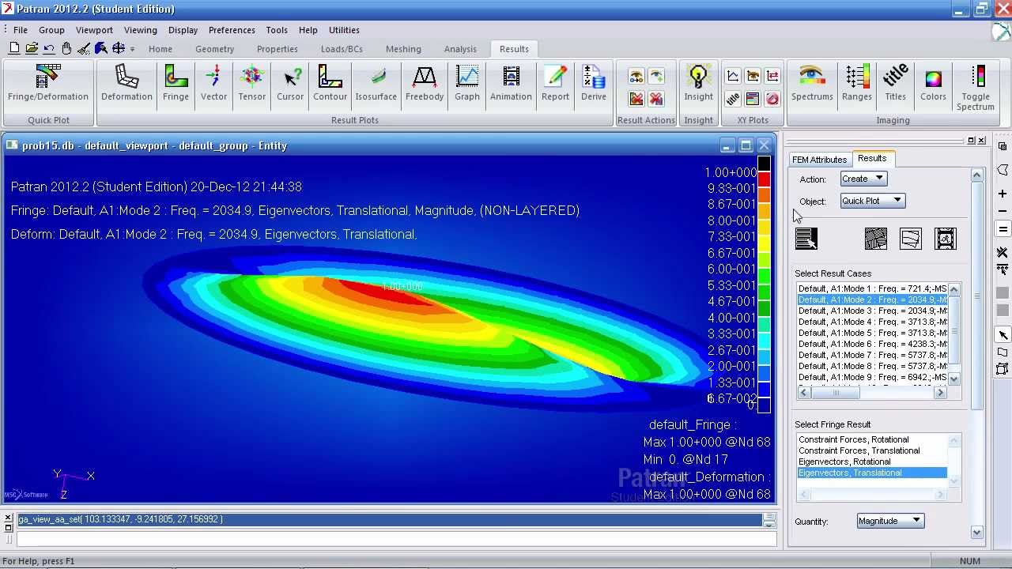Click the broom refresh graphics icon
The width and height of the screenshot is (1012, 569).
[84, 49]
